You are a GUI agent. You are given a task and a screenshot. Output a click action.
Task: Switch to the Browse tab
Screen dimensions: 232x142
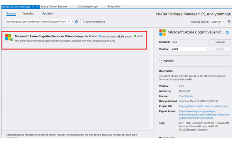[x=11, y=13]
